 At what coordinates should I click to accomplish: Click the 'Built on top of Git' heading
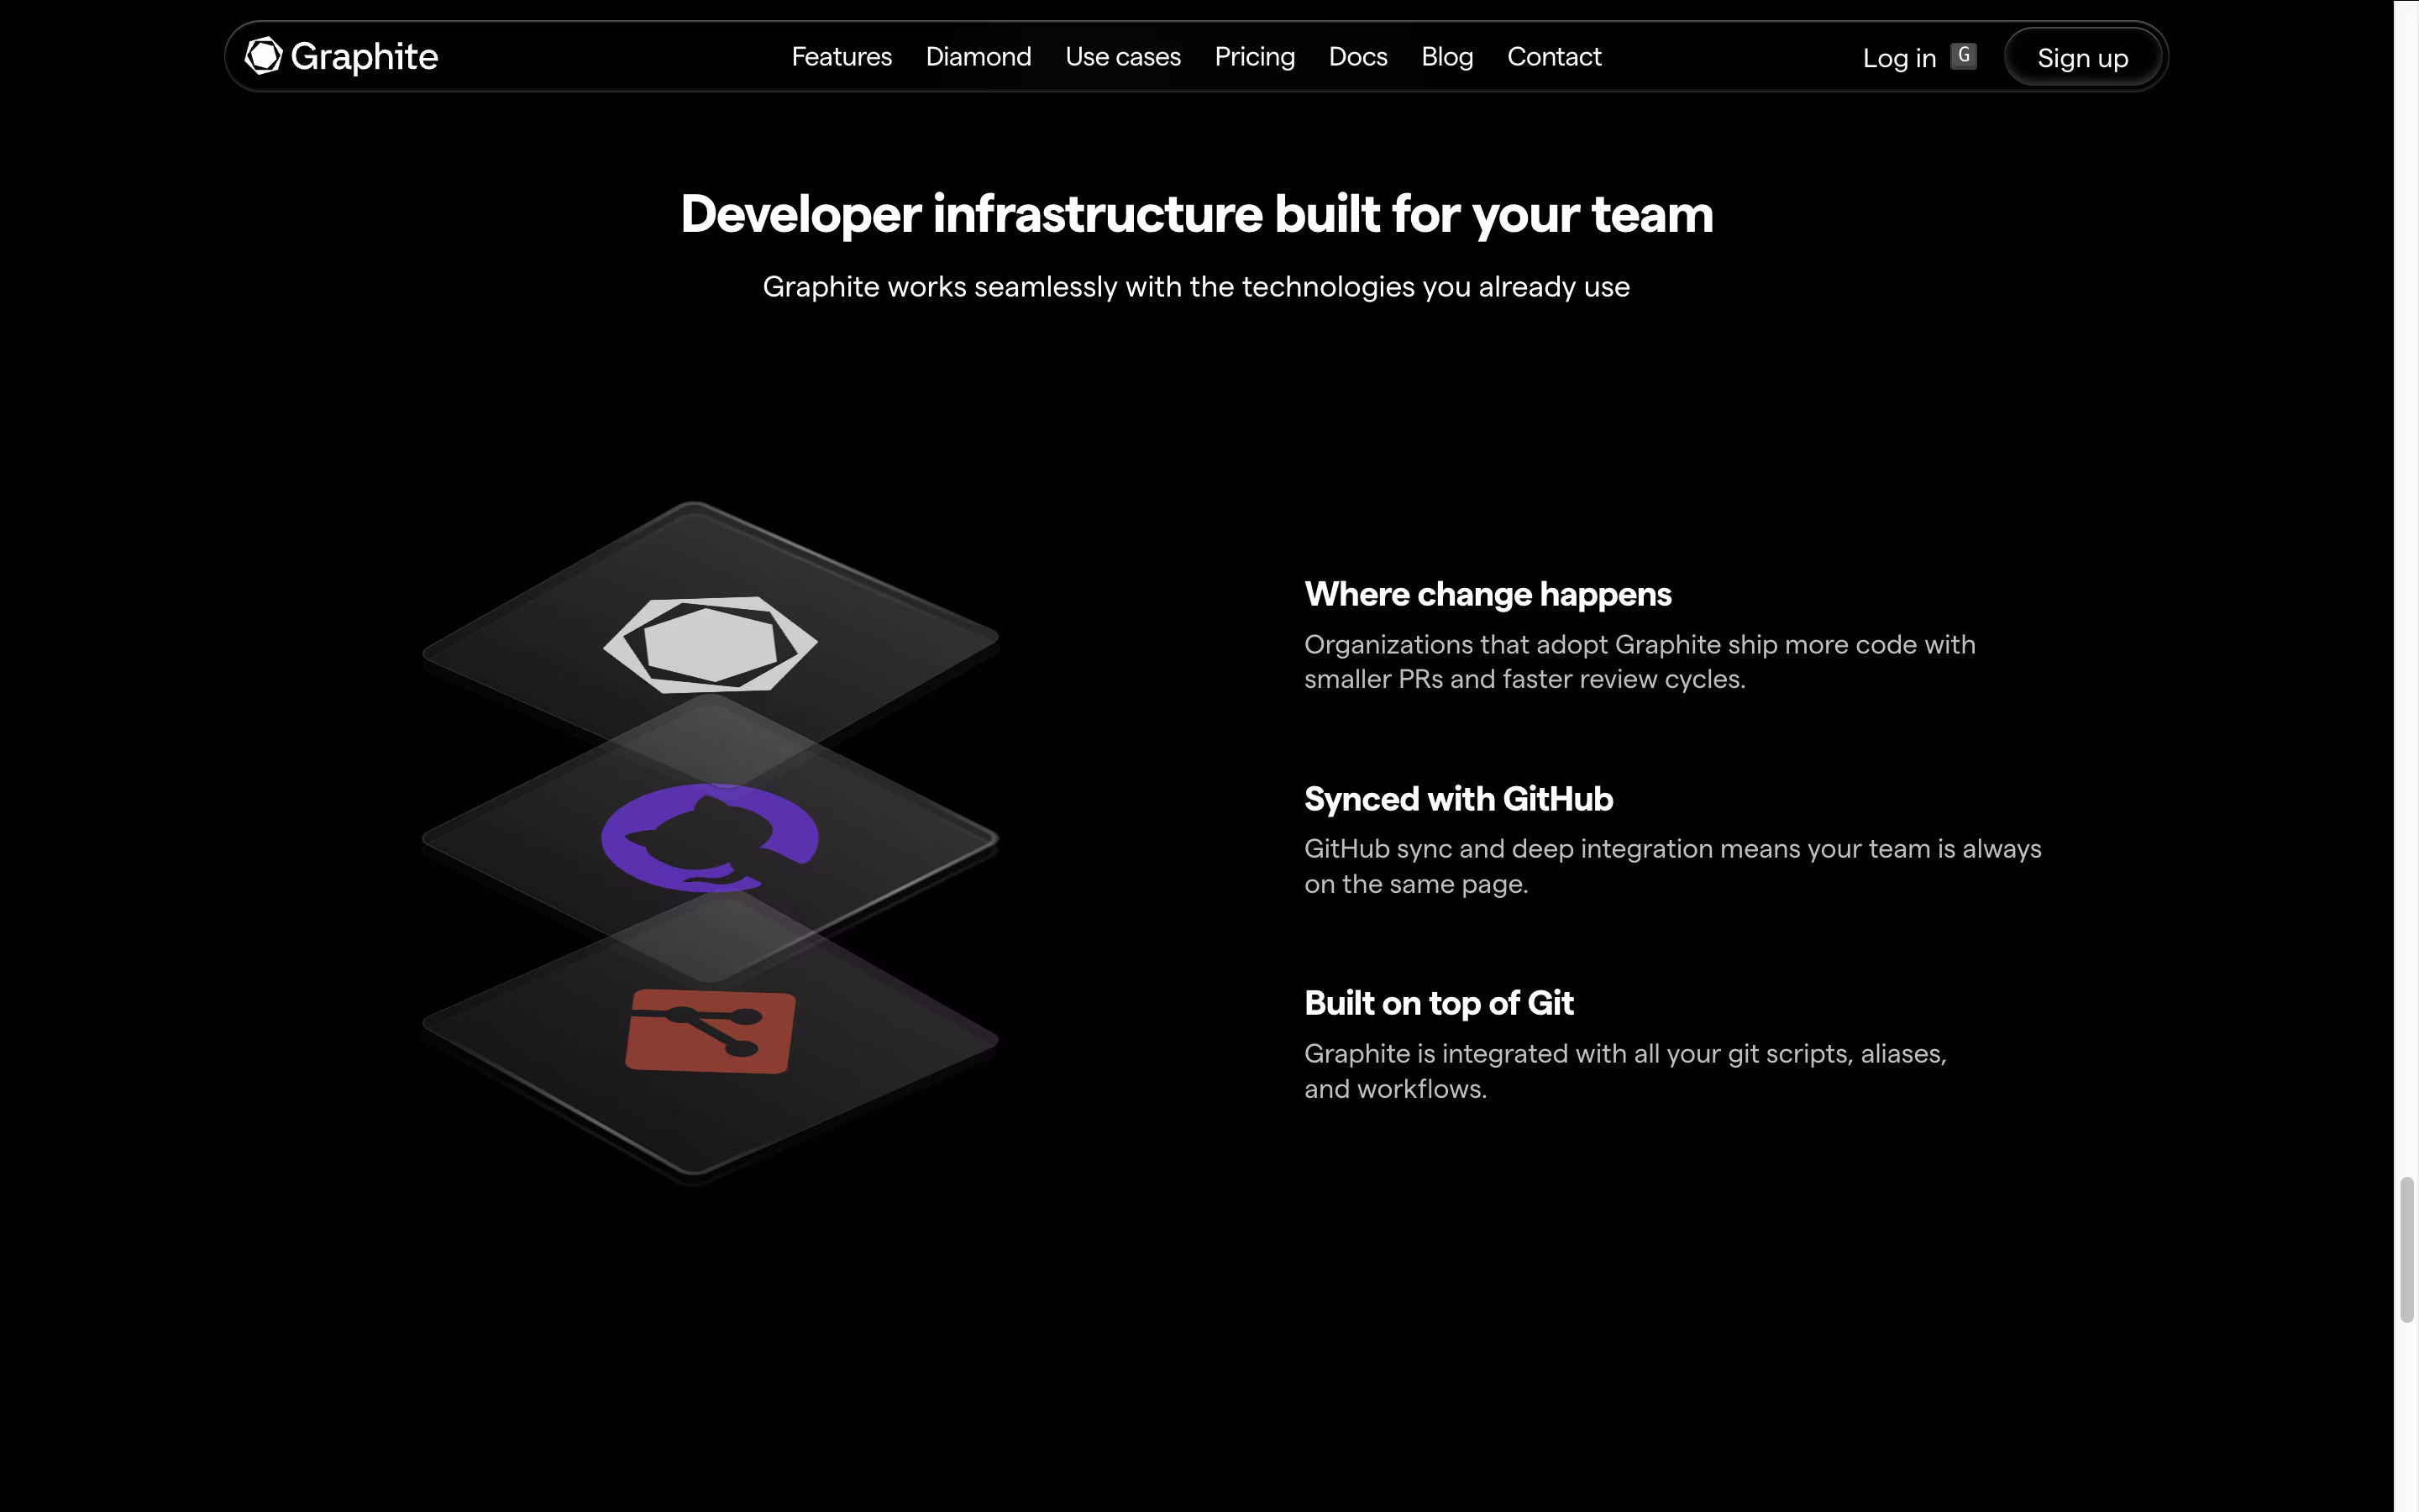coord(1439,1003)
